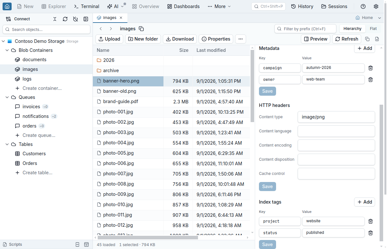The height and width of the screenshot is (249, 387).
Task: Click the disconnect icon in Connect panel
Action: point(75,19)
